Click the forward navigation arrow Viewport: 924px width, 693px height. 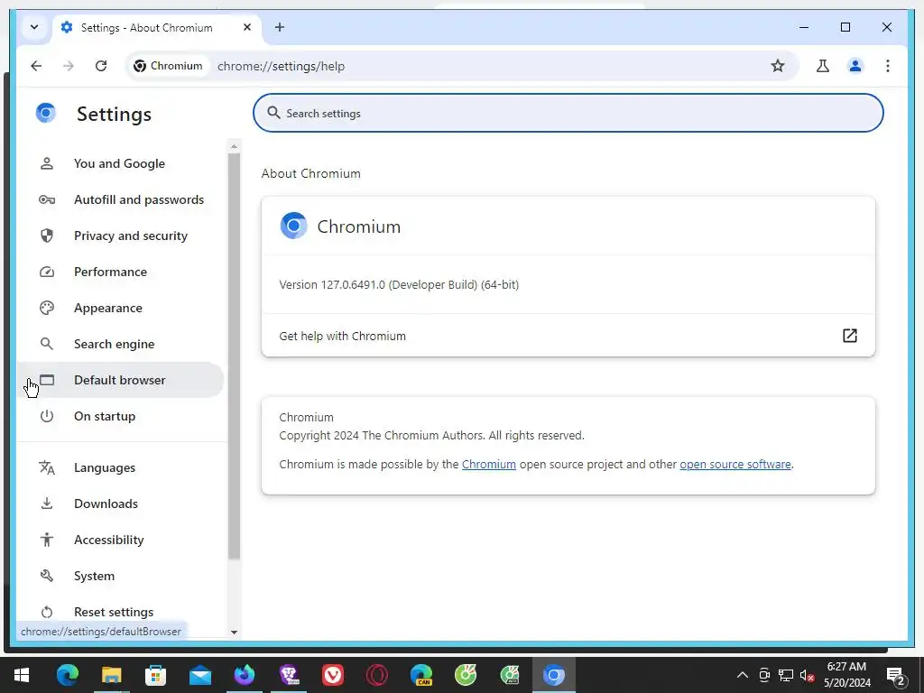[x=69, y=66]
